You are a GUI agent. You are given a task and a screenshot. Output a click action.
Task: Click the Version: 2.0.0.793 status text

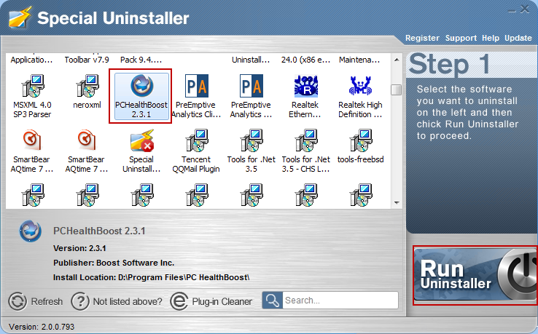(42, 327)
